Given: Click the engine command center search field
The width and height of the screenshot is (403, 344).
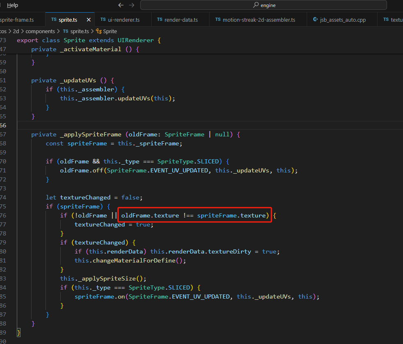Looking at the screenshot, I should [x=263, y=5].
